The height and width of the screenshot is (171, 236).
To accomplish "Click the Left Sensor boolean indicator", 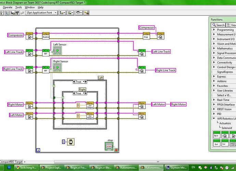I will coord(57,51).
